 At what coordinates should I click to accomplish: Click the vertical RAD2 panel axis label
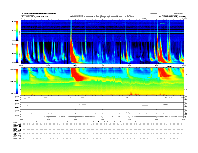20,33
